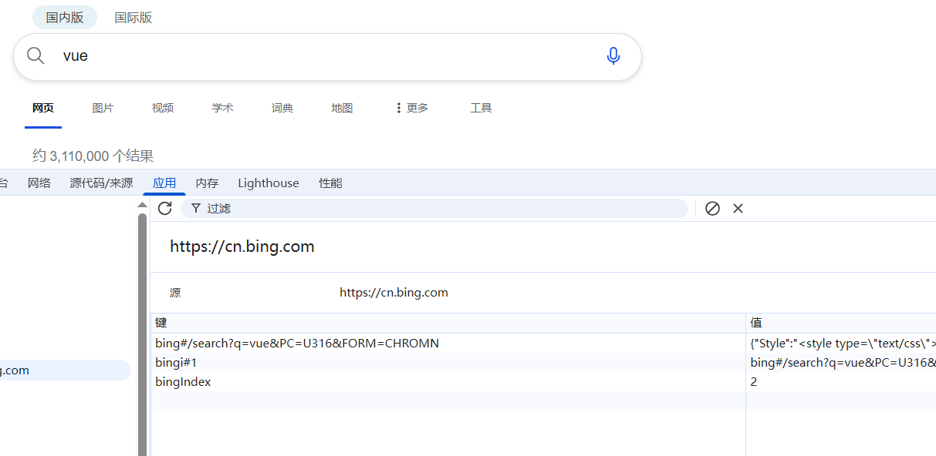Screen dimensions: 936x456
Task: Switch to 国内版 search version
Action: tap(65, 17)
